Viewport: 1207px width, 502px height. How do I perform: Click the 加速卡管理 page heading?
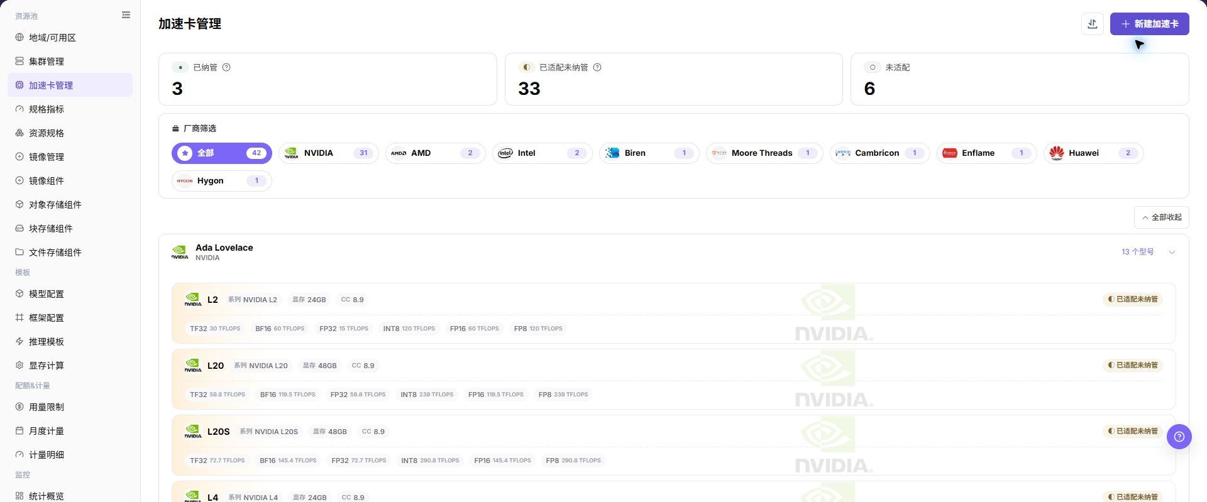pyautogui.click(x=190, y=24)
